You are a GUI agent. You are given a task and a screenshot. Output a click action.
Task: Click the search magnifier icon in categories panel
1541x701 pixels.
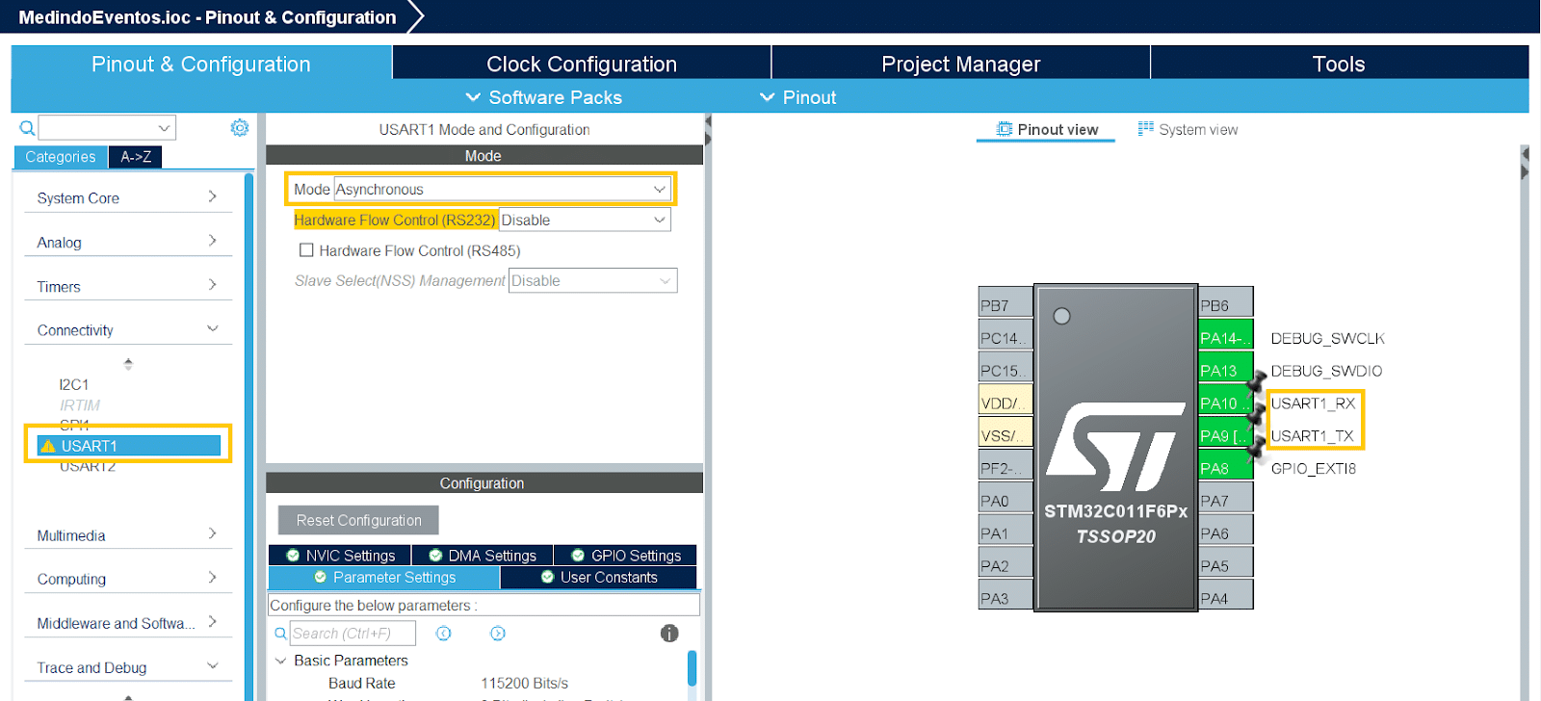(x=27, y=128)
